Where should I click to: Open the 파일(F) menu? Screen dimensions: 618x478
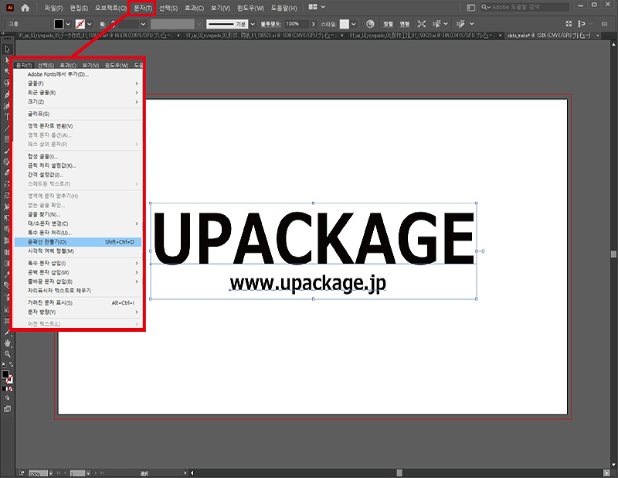[x=53, y=8]
